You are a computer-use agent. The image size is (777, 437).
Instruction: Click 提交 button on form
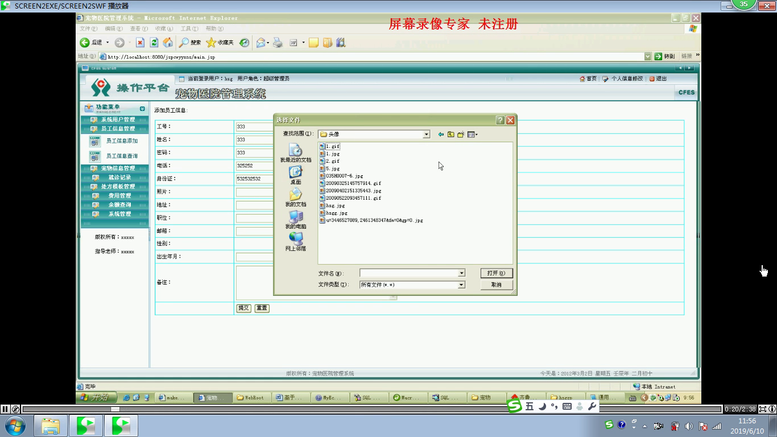click(x=243, y=308)
